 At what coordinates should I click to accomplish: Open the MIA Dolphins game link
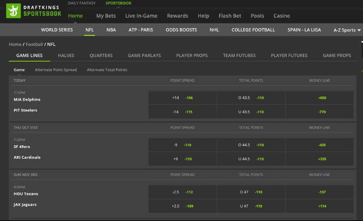tap(27, 100)
